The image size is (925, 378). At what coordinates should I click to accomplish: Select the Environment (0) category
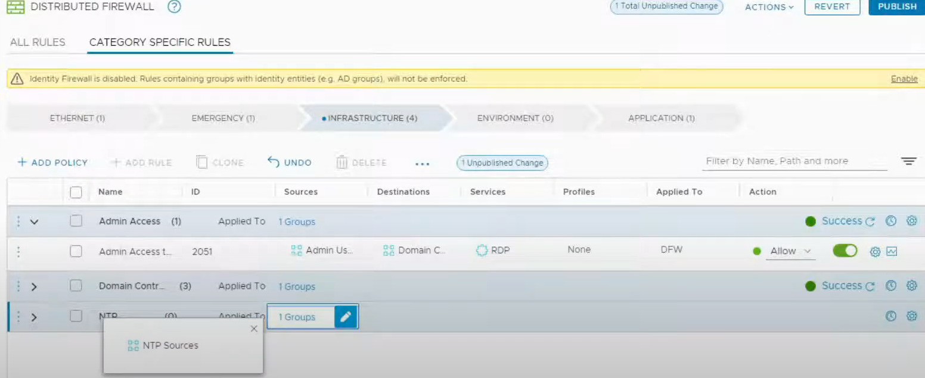pos(515,118)
